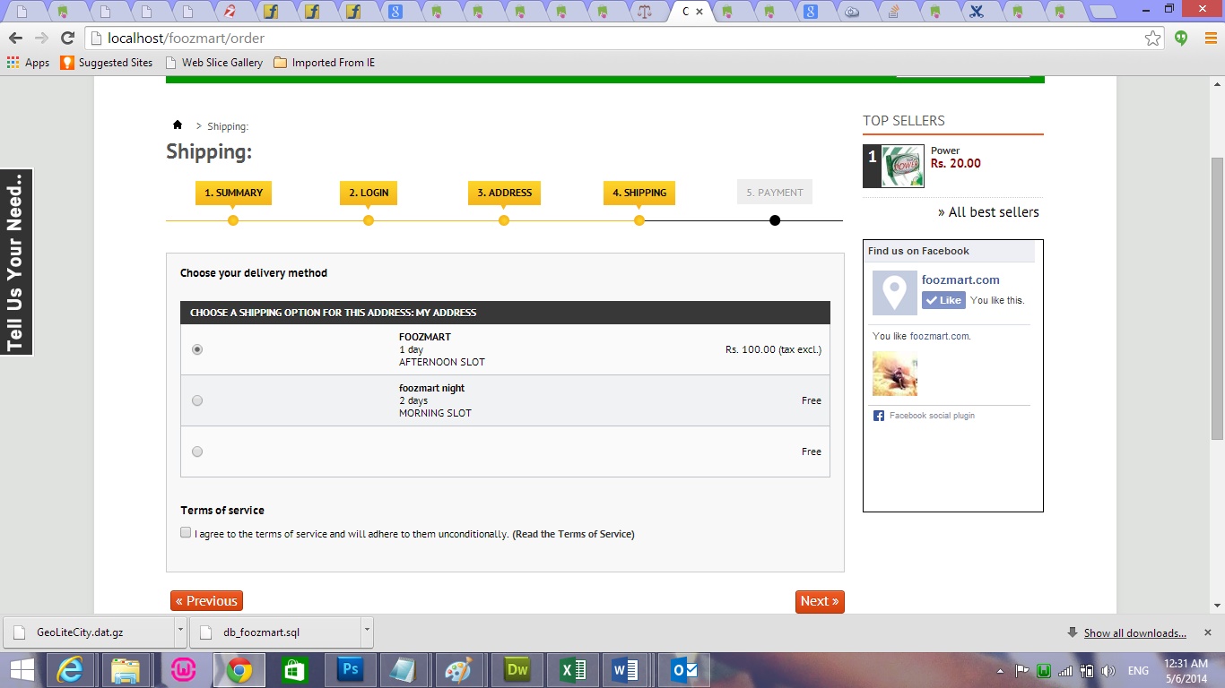Reload the foozmart order page
Screen dimensions: 1225x688
[67, 39]
